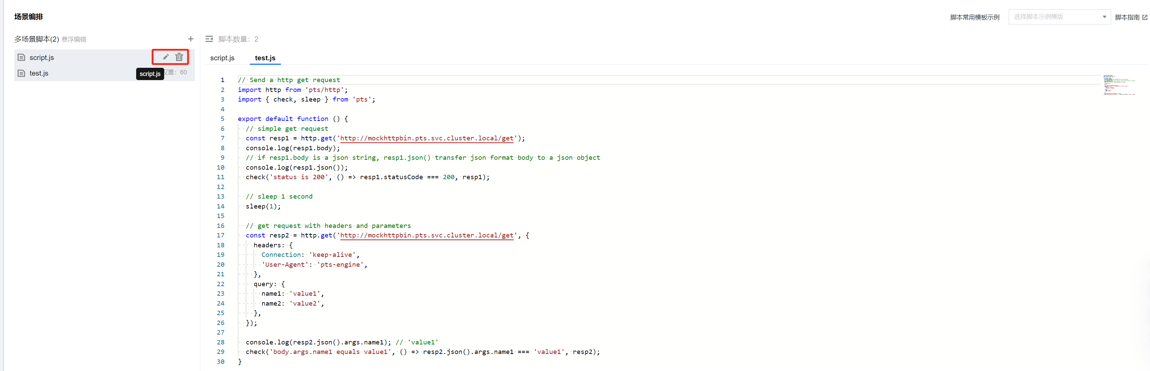Collapse the script list sidebar icon

[209, 39]
